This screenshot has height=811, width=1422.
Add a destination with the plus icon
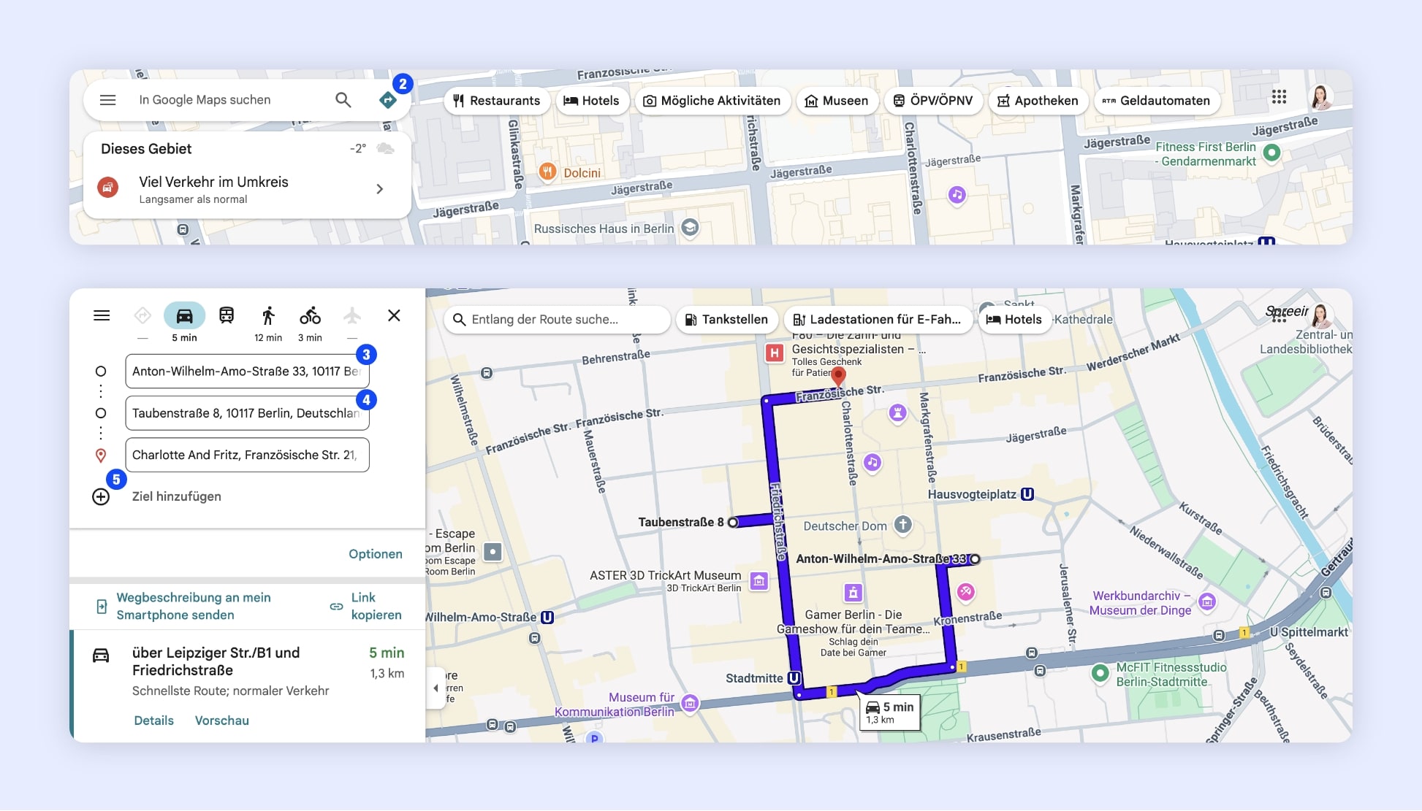click(102, 496)
